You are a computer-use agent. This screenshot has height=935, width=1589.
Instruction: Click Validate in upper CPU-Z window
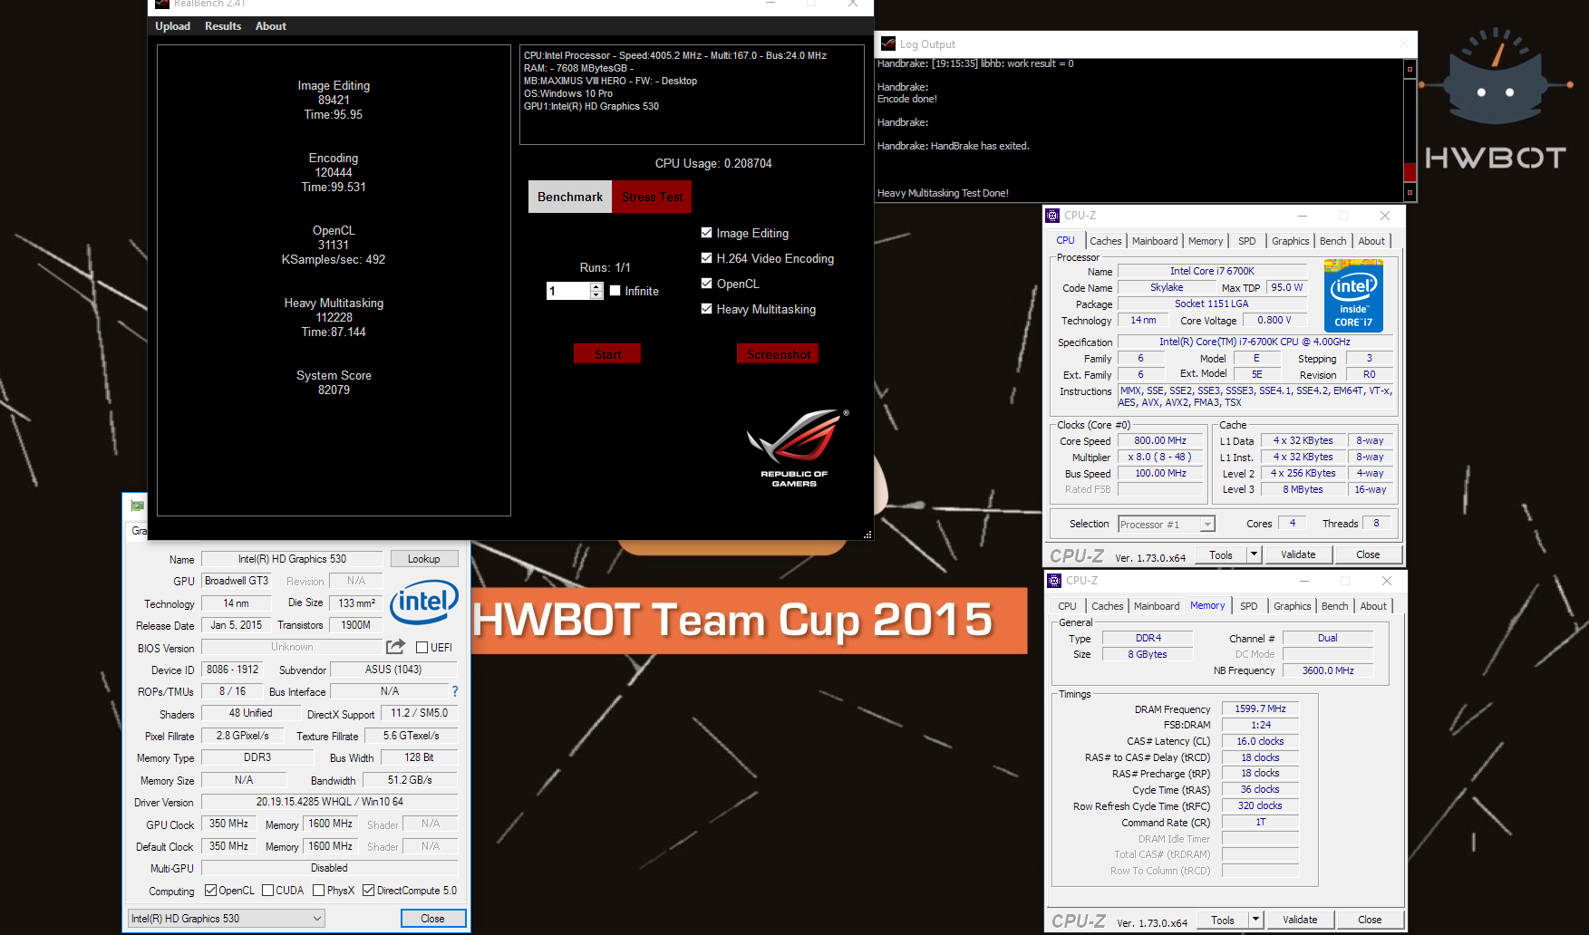(x=1298, y=554)
